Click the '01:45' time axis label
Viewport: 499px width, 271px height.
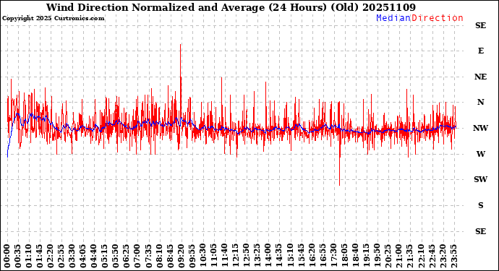point(40,256)
